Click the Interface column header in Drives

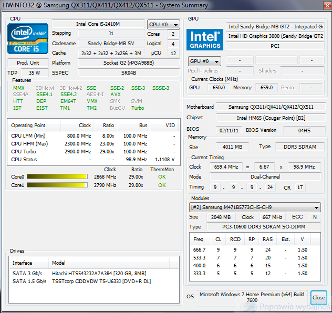[x=29, y=263]
